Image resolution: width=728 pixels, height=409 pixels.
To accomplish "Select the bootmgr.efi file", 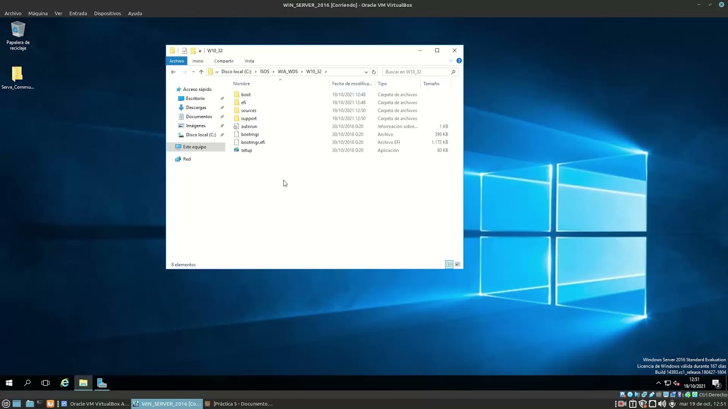I will (x=253, y=143).
